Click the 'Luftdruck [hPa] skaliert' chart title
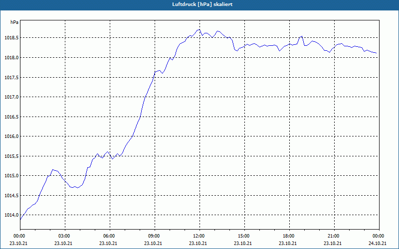Viewport: 399px width, 249px height. click(202, 4)
